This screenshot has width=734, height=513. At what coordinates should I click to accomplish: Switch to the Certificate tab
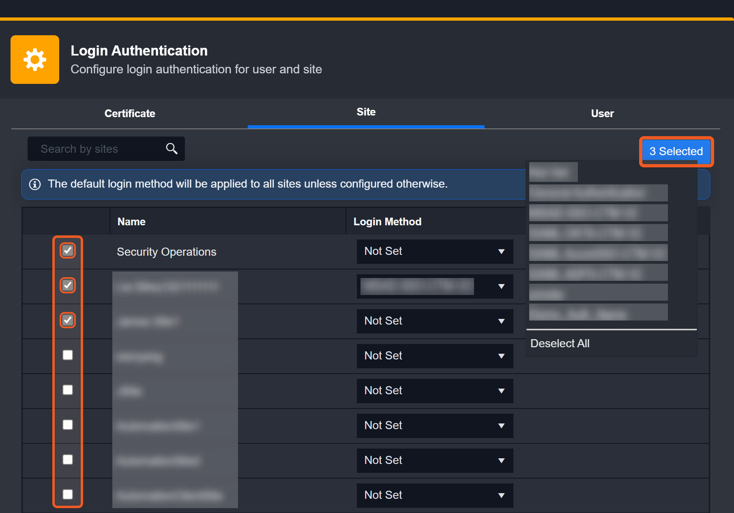click(130, 113)
